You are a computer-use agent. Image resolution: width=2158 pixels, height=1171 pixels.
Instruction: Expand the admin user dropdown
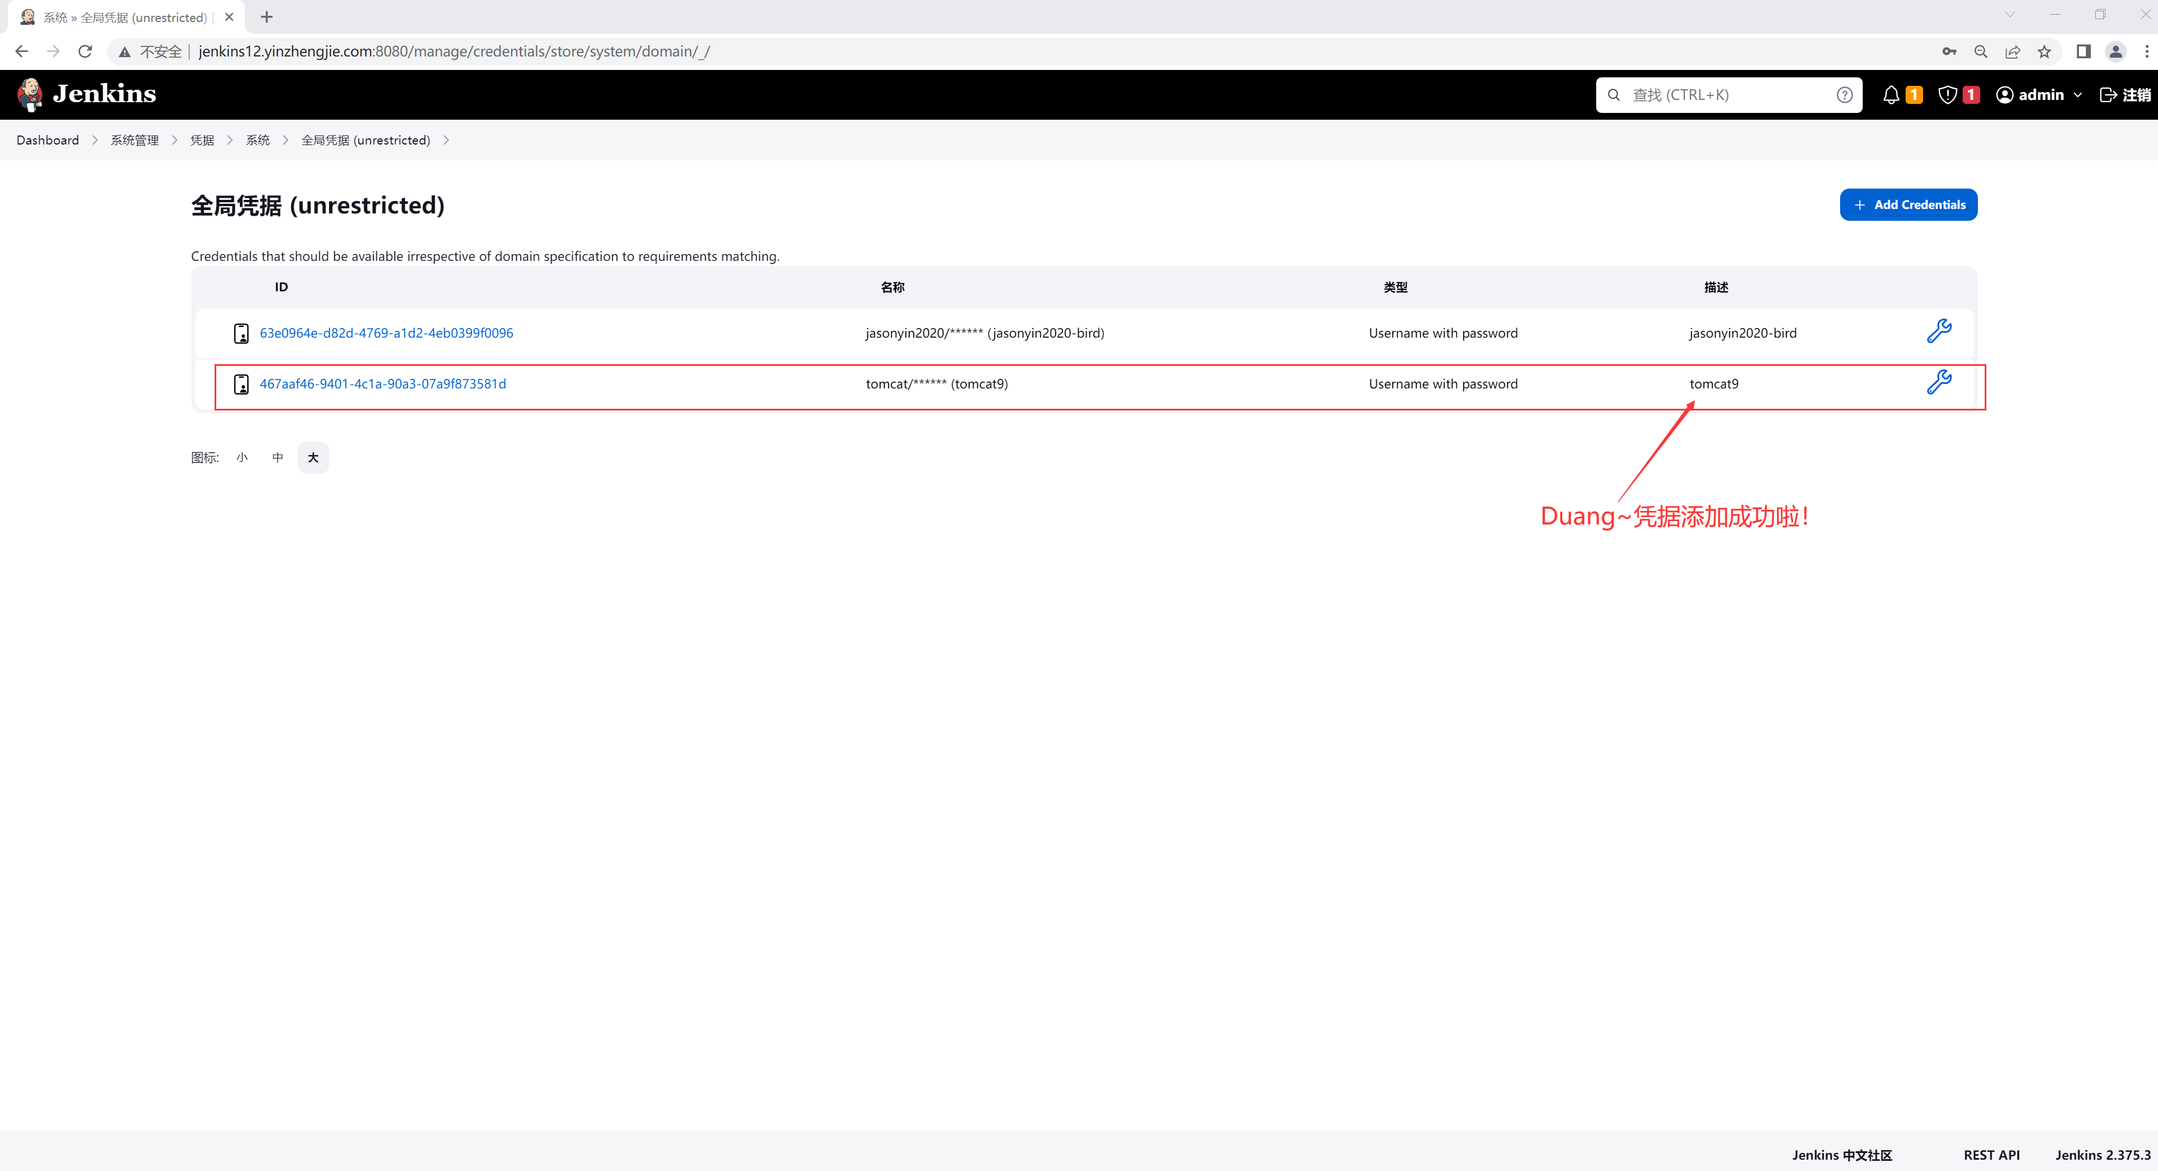point(2078,95)
